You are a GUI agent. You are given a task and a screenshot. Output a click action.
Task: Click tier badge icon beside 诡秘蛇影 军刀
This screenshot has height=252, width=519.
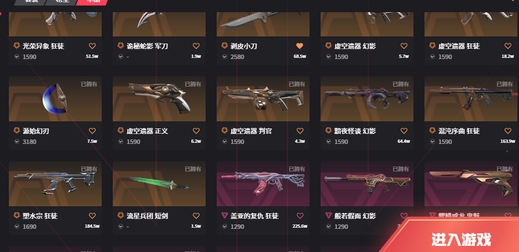(121, 46)
